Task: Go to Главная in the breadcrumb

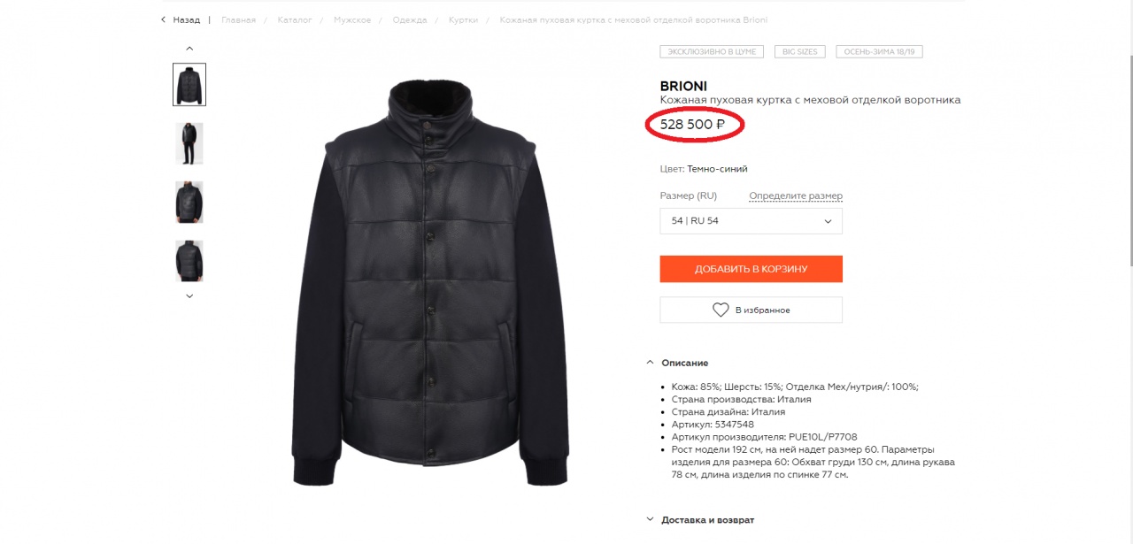Action: (238, 19)
